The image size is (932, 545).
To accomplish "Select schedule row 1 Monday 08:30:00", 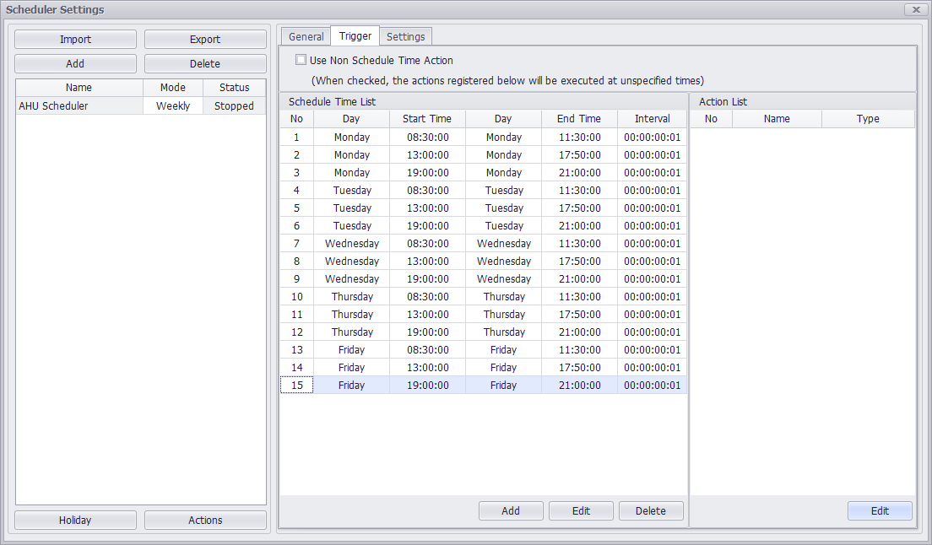I will [x=426, y=138].
